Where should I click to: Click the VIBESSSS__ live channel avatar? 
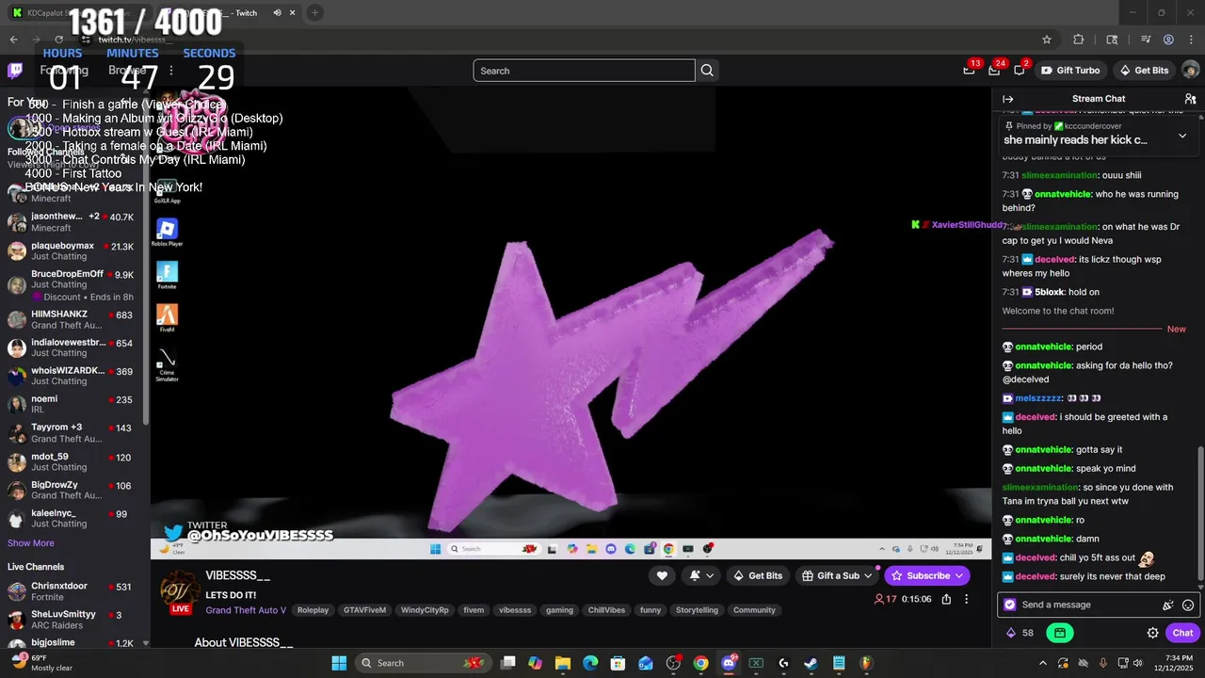point(179,591)
